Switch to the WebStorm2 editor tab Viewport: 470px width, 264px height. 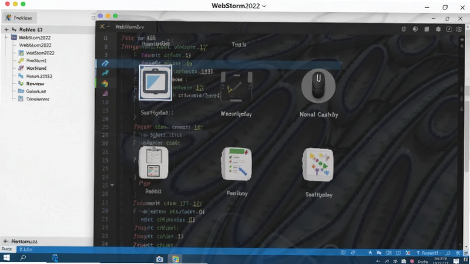coord(130,26)
